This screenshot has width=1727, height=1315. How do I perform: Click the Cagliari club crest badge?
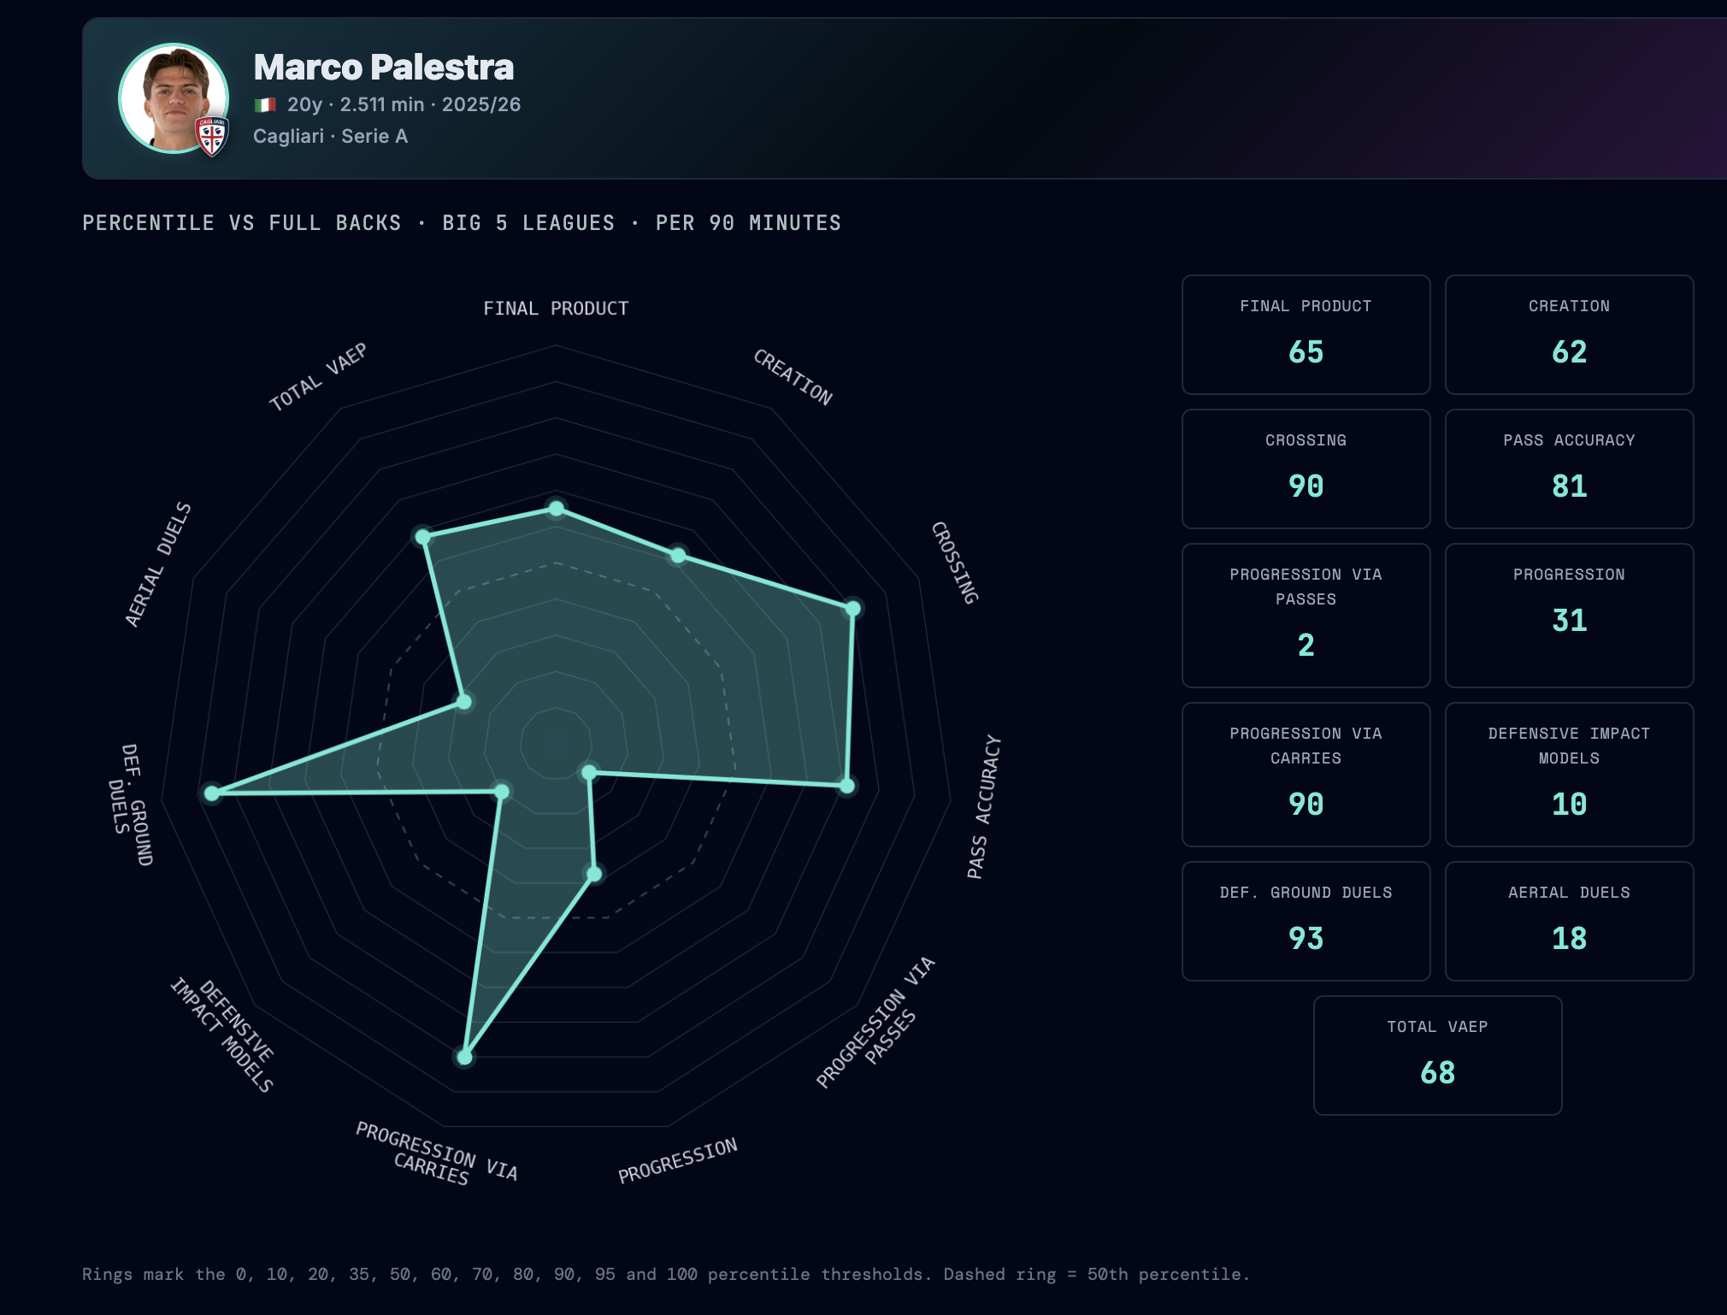(212, 137)
